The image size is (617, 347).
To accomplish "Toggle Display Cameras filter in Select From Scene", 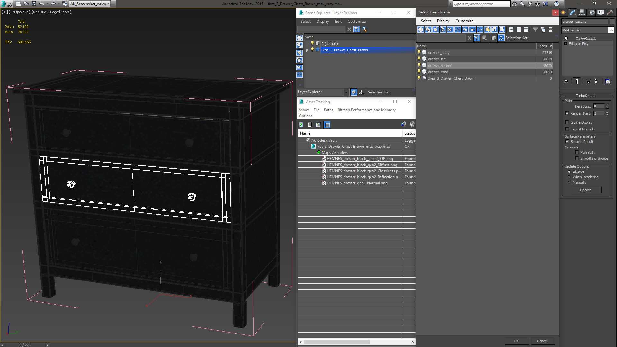I will point(443,30).
